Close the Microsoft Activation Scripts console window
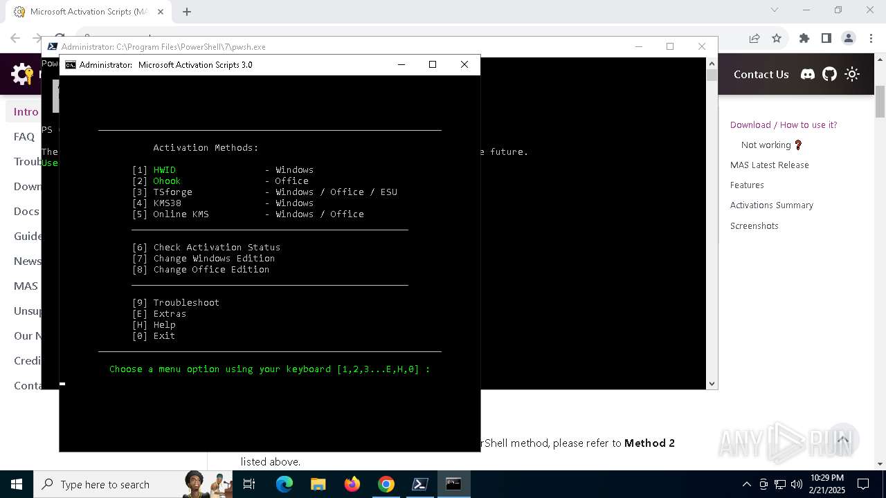The image size is (886, 498). pyautogui.click(x=464, y=64)
